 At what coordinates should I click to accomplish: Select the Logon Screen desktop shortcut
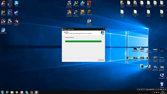3,31
